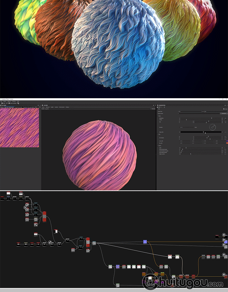Select the purple normal node in graph
This screenshot has height=292, width=228.
point(145,242)
